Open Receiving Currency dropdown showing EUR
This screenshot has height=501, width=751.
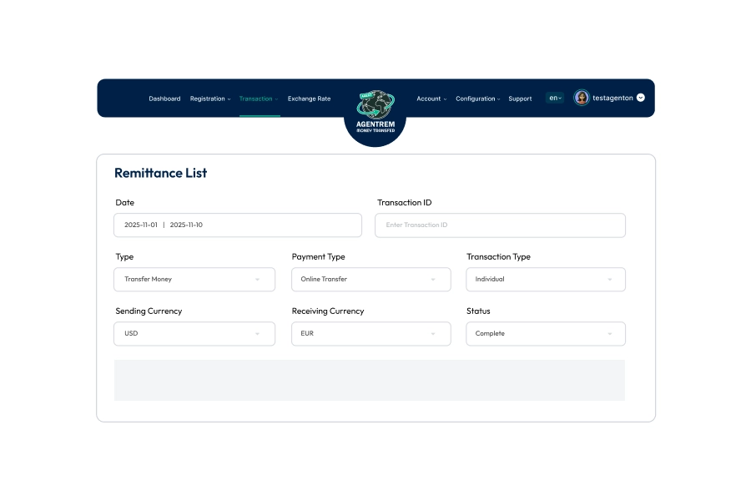pos(370,333)
